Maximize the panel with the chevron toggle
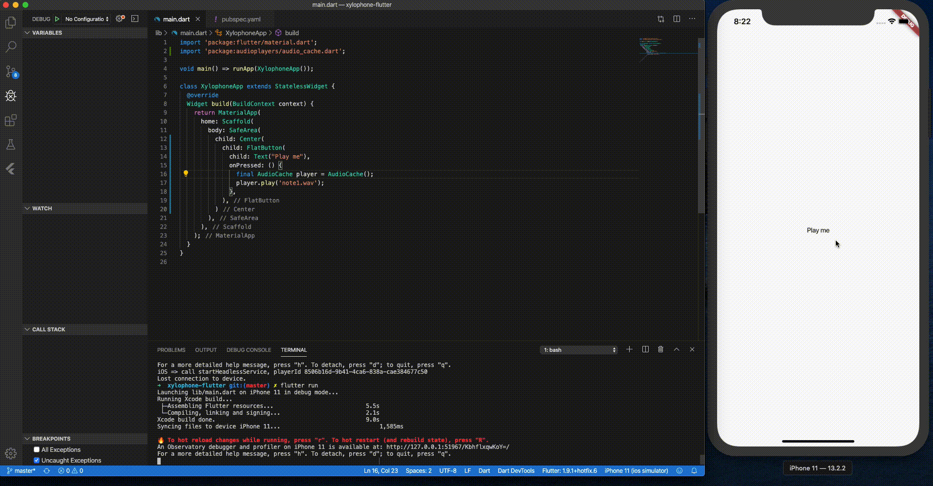Screen dimensions: 933x486 pos(676,349)
